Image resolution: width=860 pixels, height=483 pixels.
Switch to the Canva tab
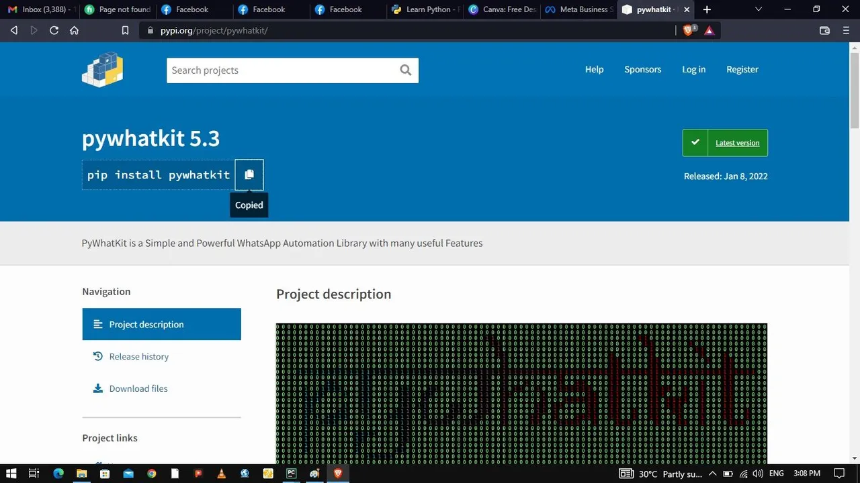coord(503,9)
